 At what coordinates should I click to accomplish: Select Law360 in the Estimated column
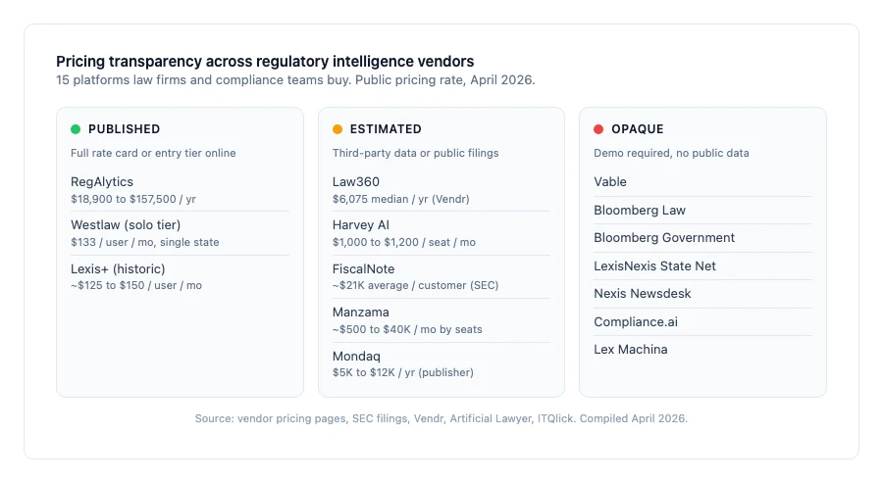coord(356,182)
